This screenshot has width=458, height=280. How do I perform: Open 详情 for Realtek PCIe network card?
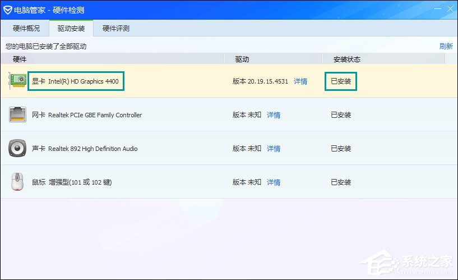(x=274, y=115)
